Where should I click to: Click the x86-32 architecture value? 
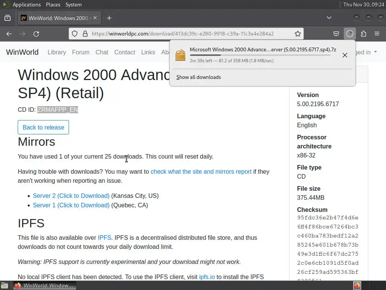point(306,155)
